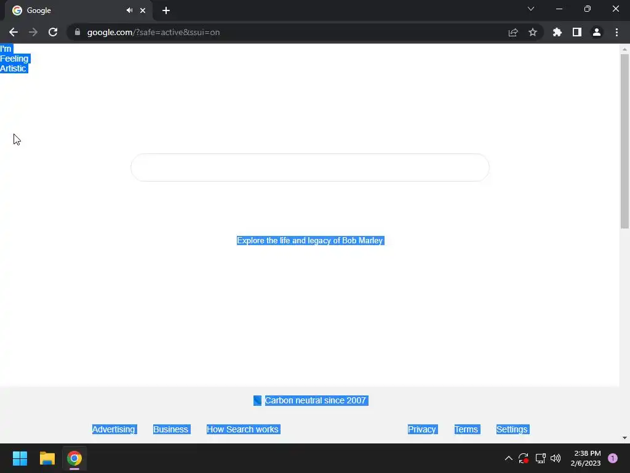Open the Business footer link

(171, 429)
